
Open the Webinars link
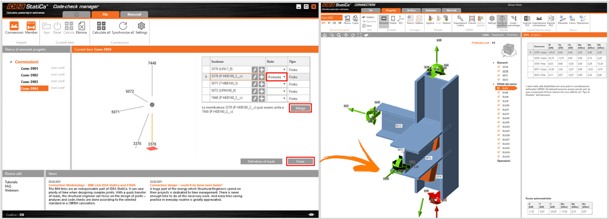click(11, 190)
